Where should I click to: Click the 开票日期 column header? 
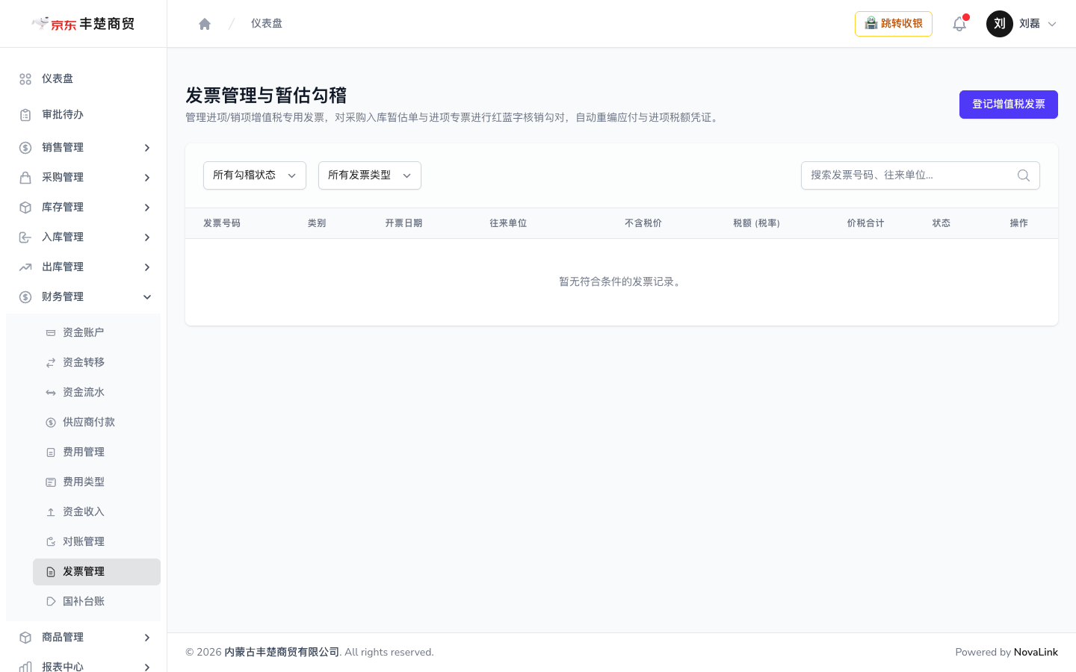click(403, 223)
